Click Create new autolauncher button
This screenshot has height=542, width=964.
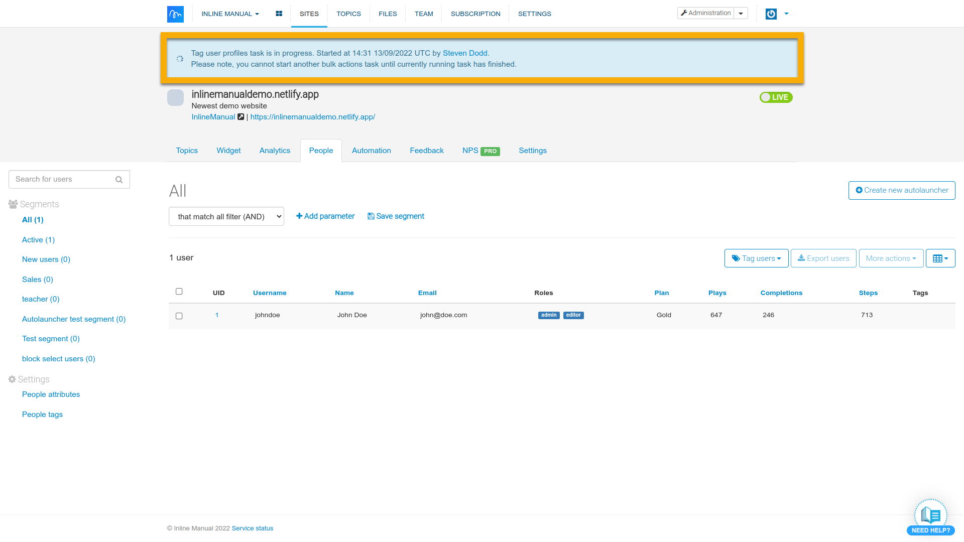pyautogui.click(x=901, y=190)
